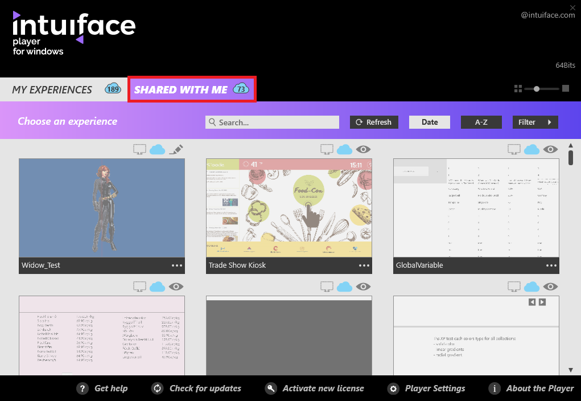Viewport: 581px width, 401px height.
Task: Close the Player window
Action: pyautogui.click(x=572, y=7)
